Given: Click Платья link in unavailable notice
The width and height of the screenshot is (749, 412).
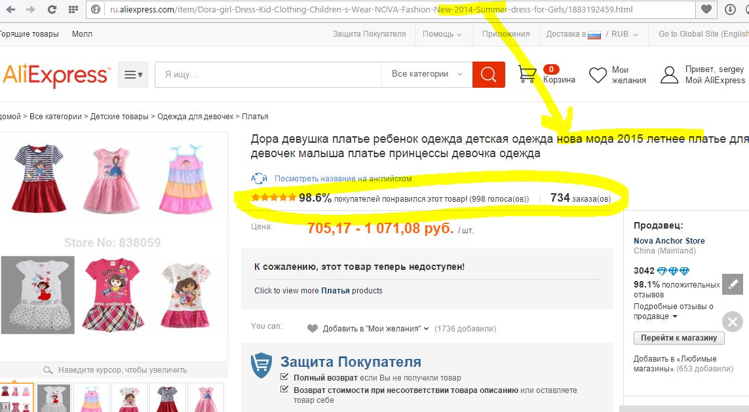Looking at the screenshot, I should pos(336,291).
